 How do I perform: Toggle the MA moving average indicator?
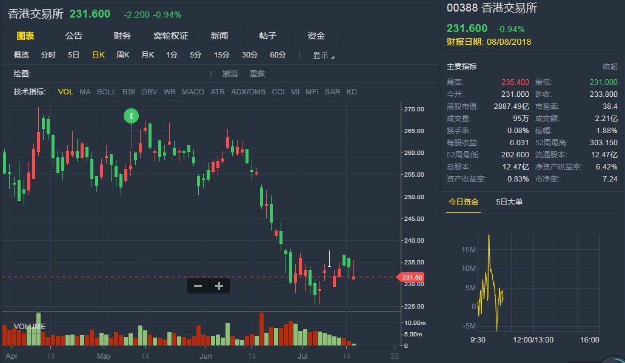pyautogui.click(x=85, y=92)
